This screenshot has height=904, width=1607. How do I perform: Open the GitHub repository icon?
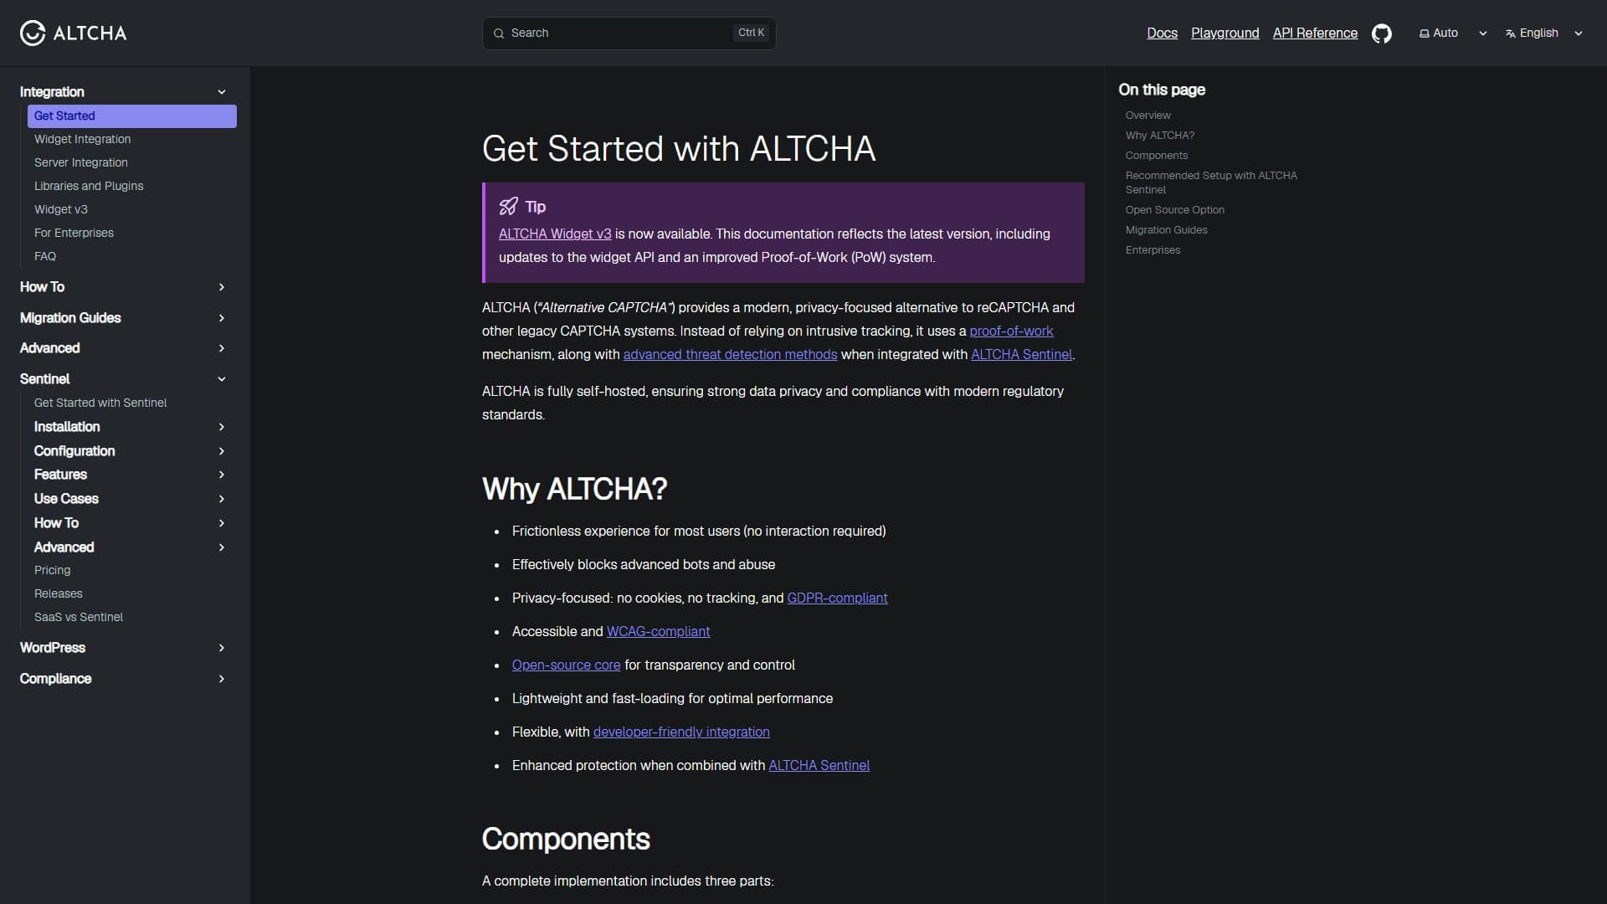(x=1382, y=33)
